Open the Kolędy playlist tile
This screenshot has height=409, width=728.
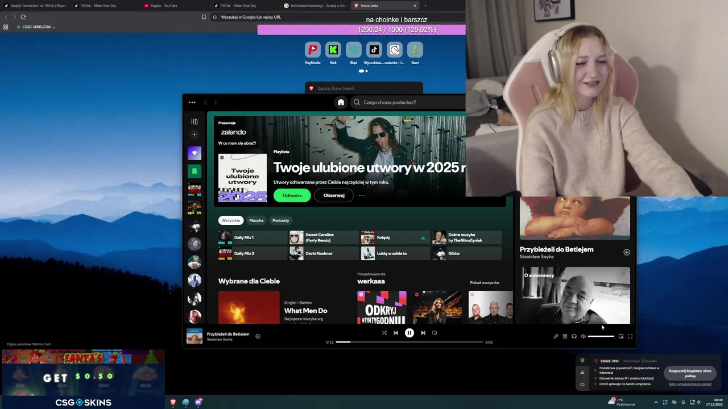[x=395, y=237]
